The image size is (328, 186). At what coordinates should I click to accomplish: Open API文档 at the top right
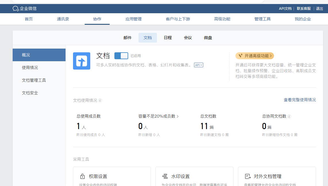tap(285, 9)
